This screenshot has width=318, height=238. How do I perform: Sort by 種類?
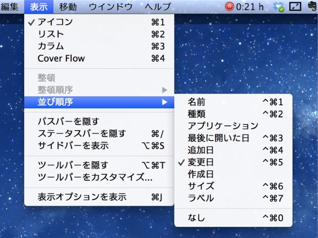click(233, 114)
